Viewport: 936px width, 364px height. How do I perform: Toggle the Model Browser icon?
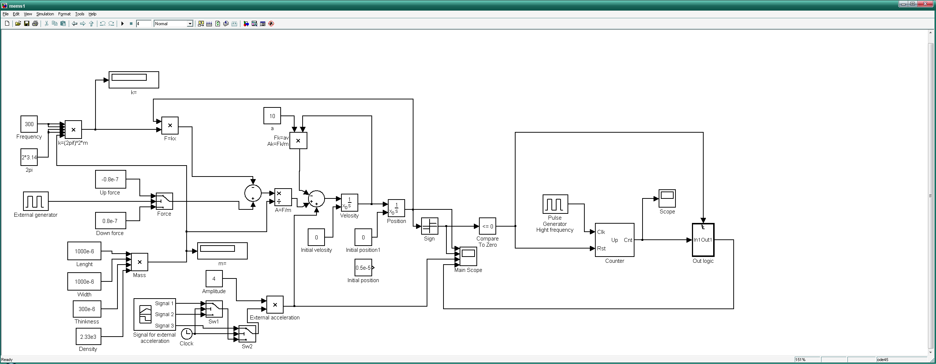point(263,24)
